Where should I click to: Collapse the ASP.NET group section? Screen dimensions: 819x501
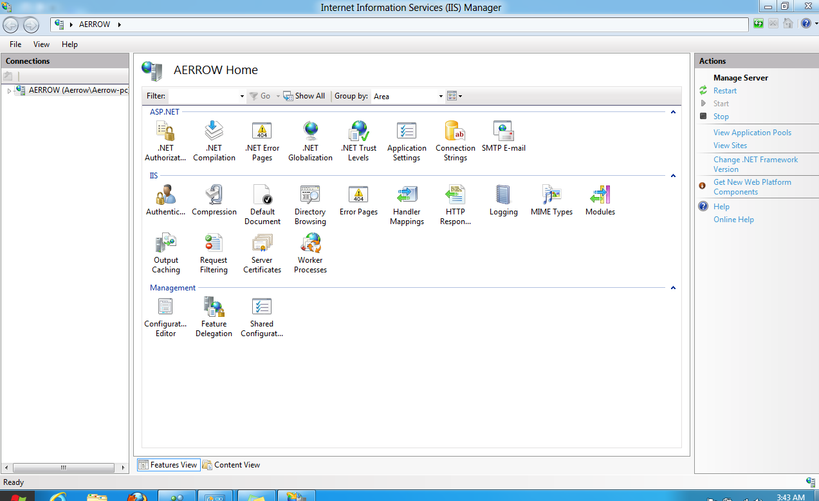click(673, 112)
